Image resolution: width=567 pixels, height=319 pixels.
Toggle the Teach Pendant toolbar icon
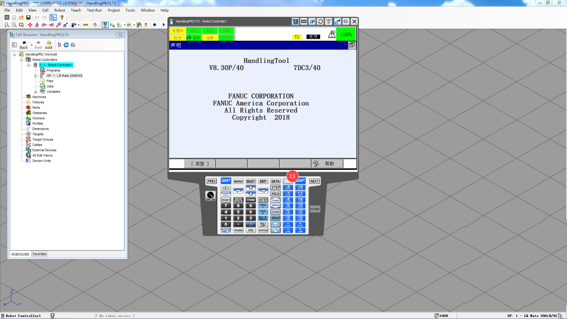tap(105, 25)
